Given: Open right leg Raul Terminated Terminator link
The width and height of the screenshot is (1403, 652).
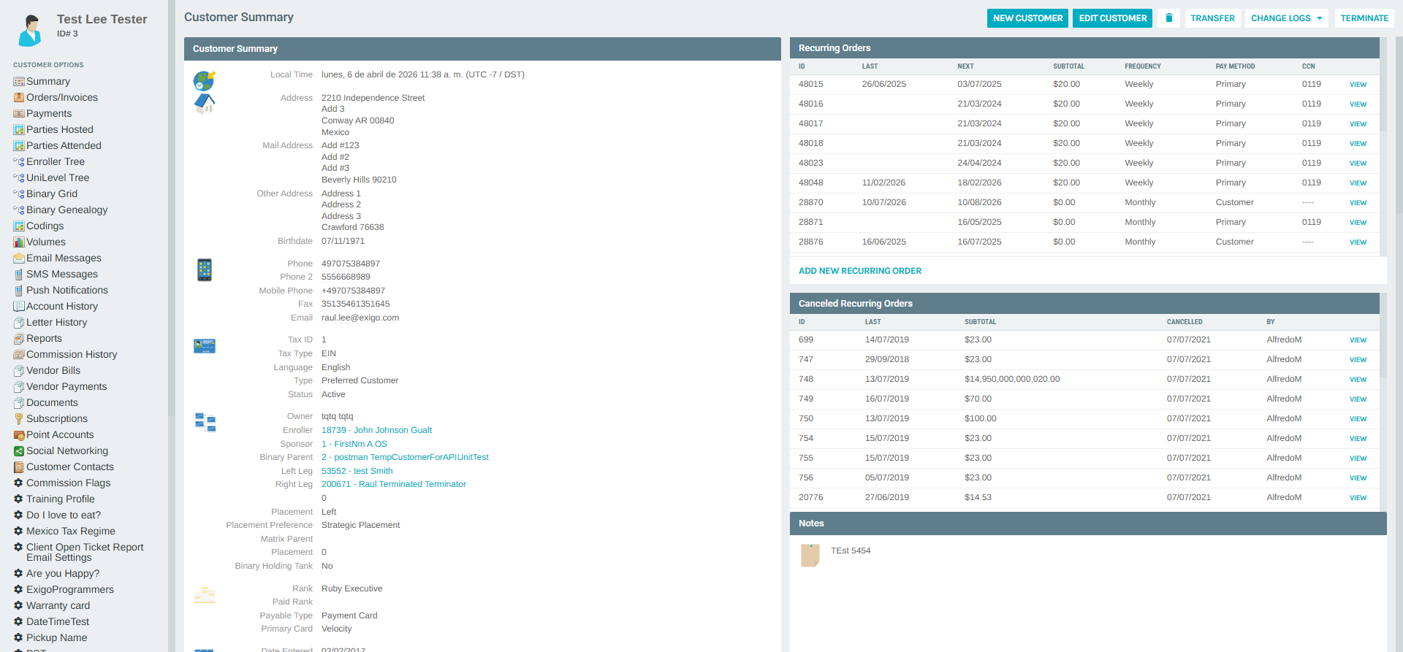Looking at the screenshot, I should pyautogui.click(x=394, y=485).
